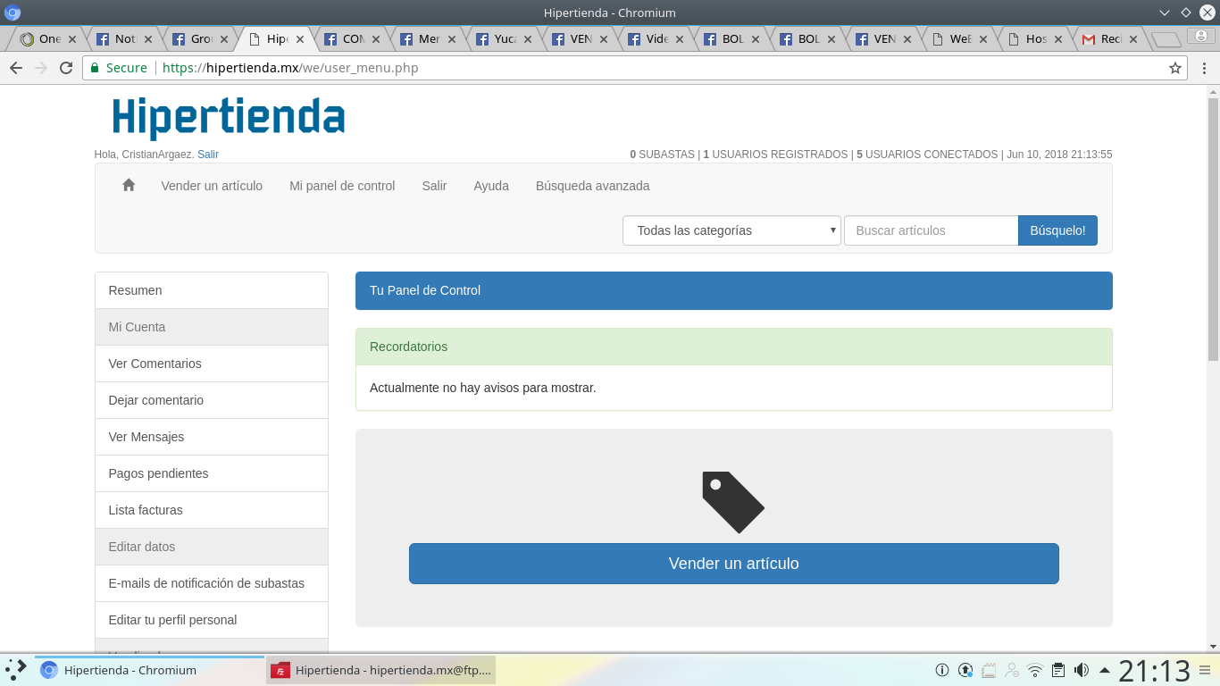Switch to the FileZilla Hipertienda taskbar window

(381, 670)
